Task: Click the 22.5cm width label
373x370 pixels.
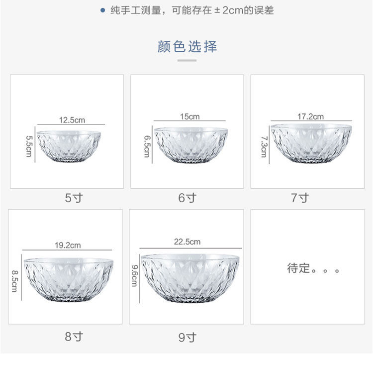Action: tap(187, 242)
